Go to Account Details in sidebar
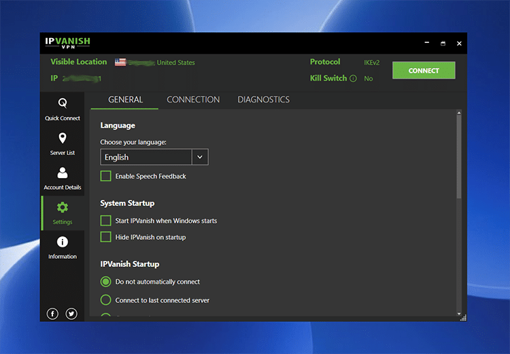510x354 pixels. (x=63, y=173)
